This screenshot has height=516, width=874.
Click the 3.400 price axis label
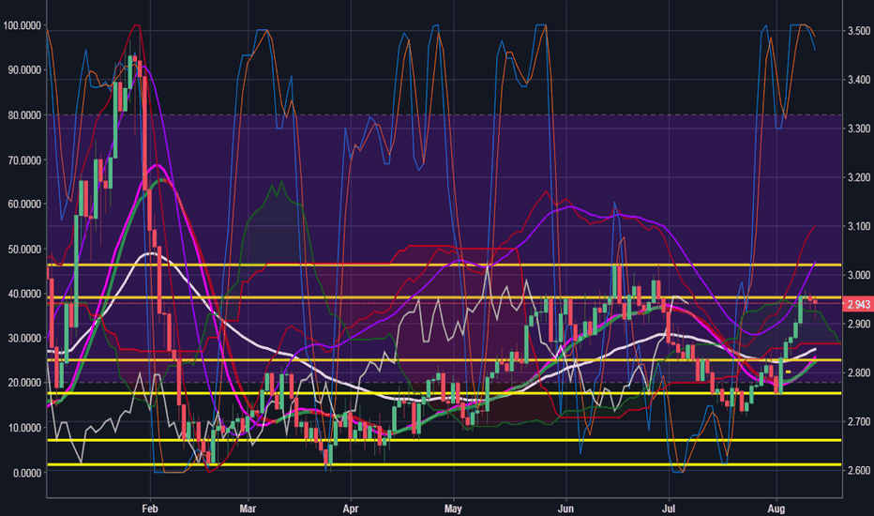click(x=858, y=80)
